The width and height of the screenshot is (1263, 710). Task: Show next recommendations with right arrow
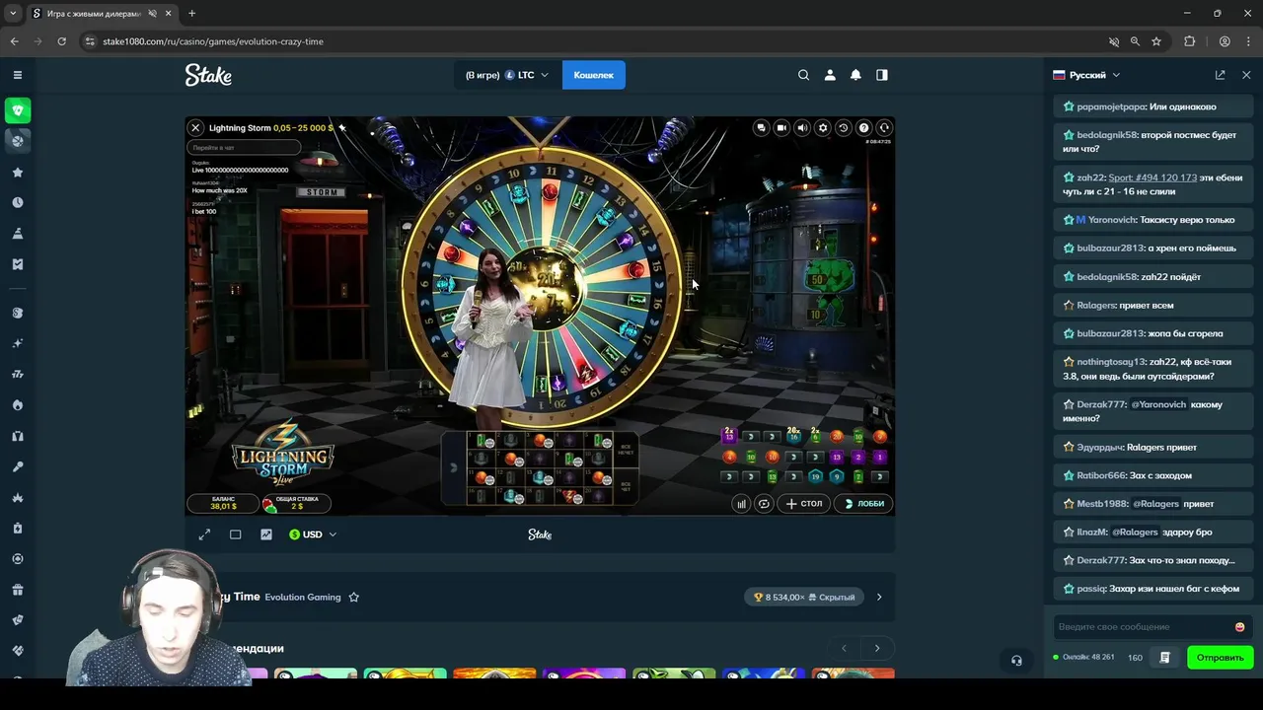coord(877,648)
